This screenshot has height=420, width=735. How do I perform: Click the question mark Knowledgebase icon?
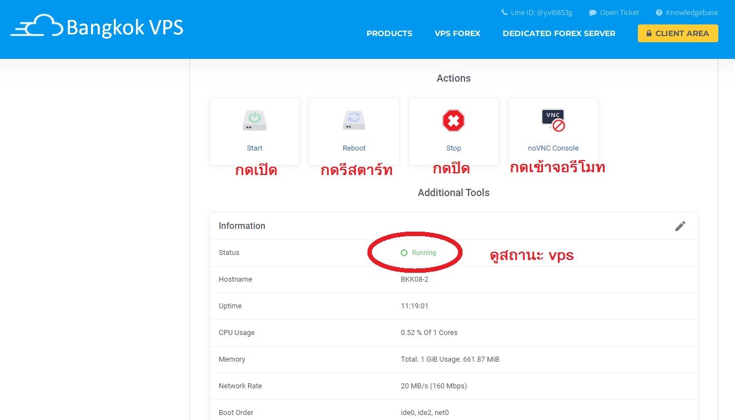(659, 12)
